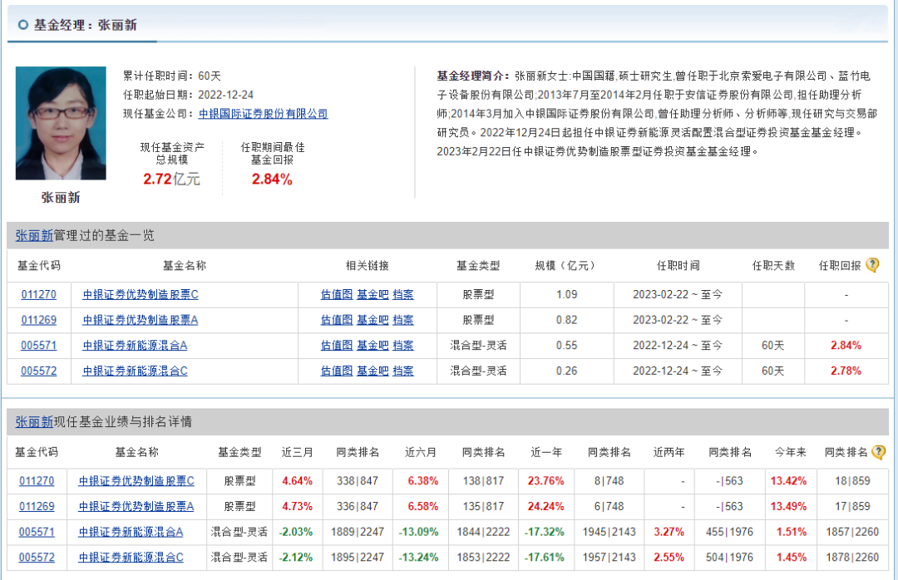Open fund code 011270 in managed funds table

coord(39,294)
